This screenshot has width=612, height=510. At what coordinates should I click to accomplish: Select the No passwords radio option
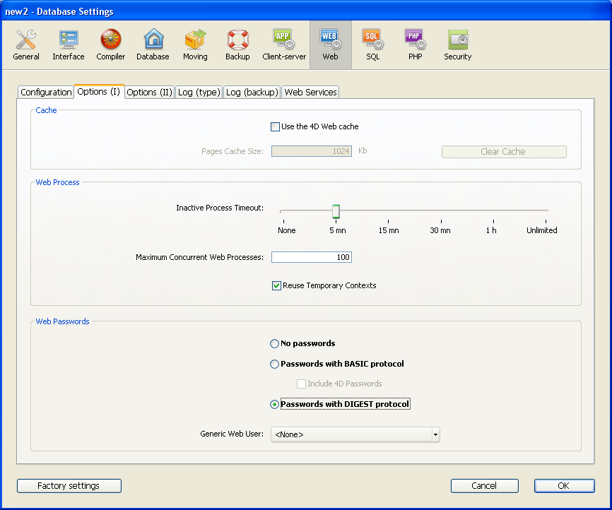click(275, 344)
